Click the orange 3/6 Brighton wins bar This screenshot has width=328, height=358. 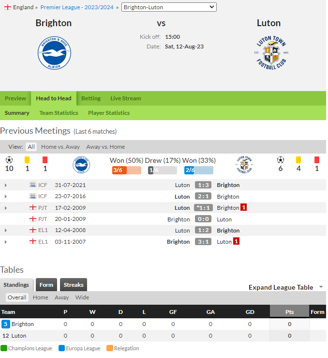126,170
